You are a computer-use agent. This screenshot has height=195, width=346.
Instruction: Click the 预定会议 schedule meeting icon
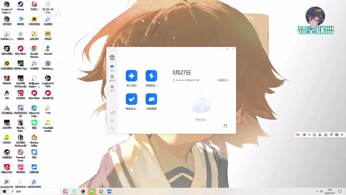[x=131, y=99]
